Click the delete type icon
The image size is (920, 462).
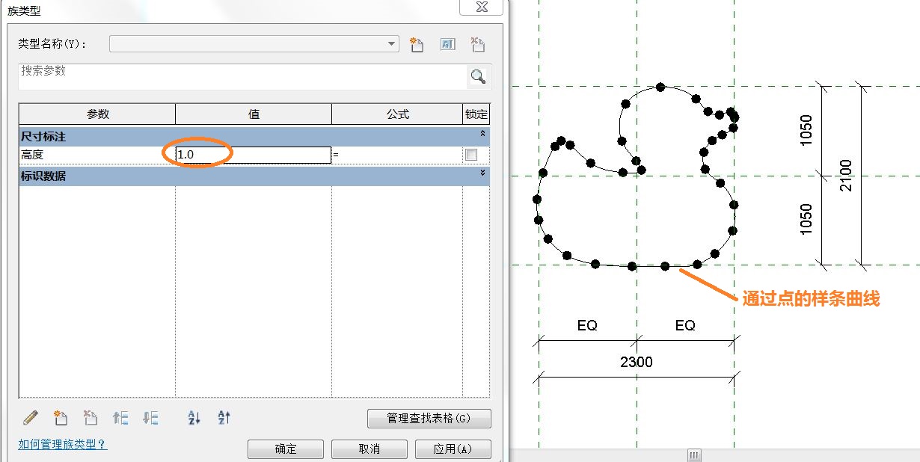[x=477, y=45]
